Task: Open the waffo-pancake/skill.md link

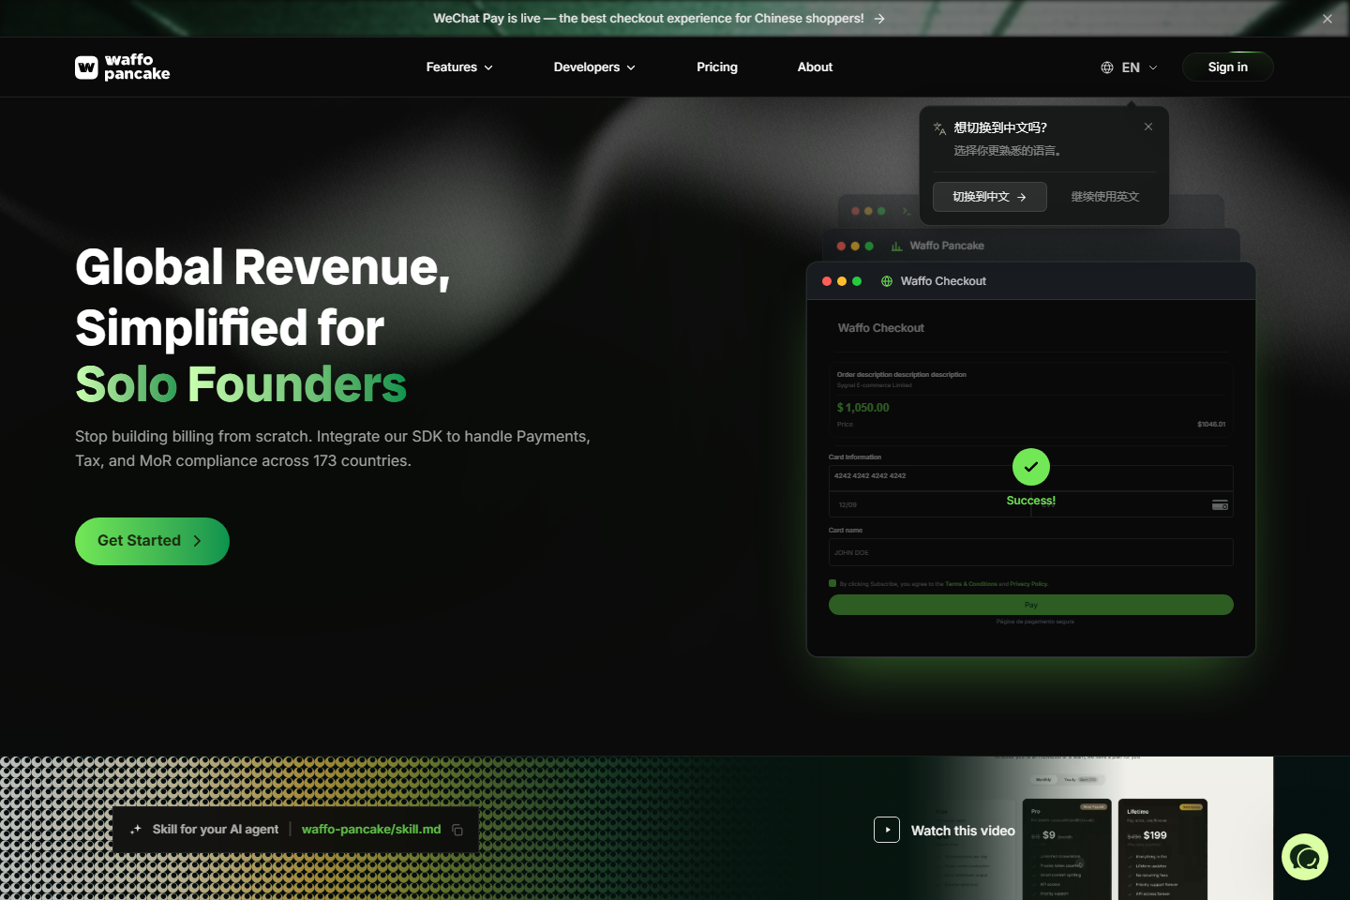Action: click(371, 830)
